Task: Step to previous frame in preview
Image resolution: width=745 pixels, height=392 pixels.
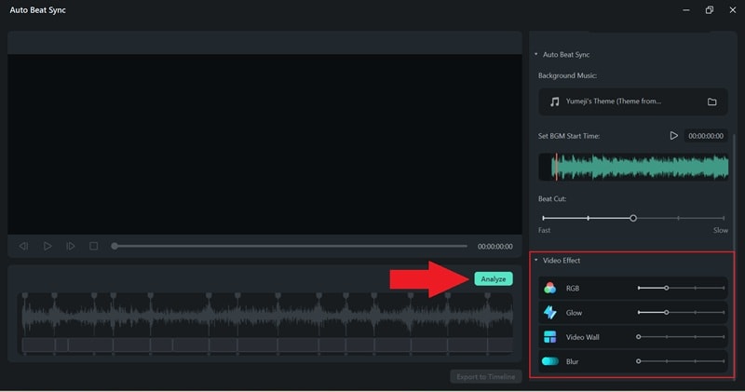Action: click(23, 246)
